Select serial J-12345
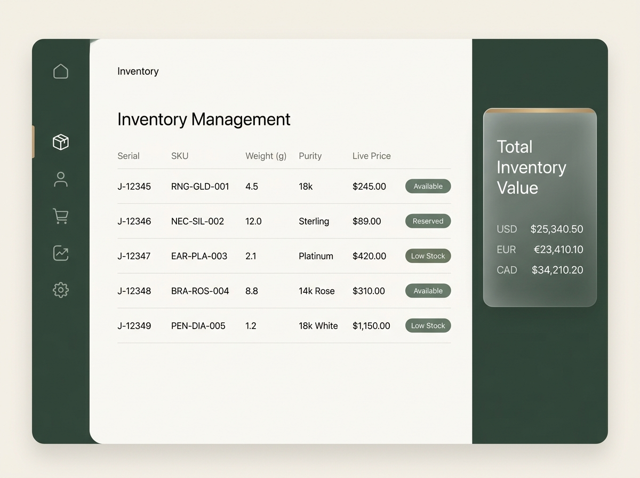The image size is (640, 478). (134, 187)
